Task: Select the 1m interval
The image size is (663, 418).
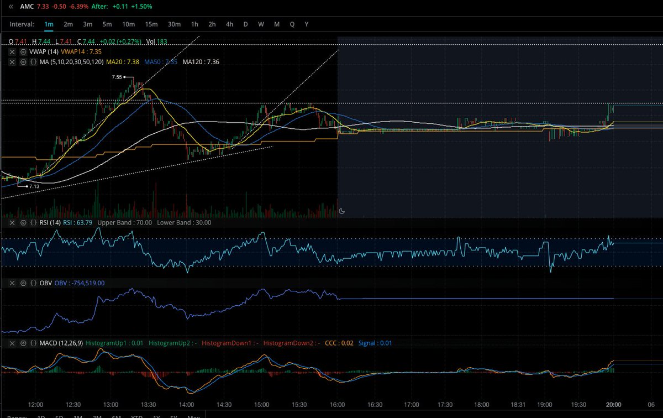Action: pos(49,24)
